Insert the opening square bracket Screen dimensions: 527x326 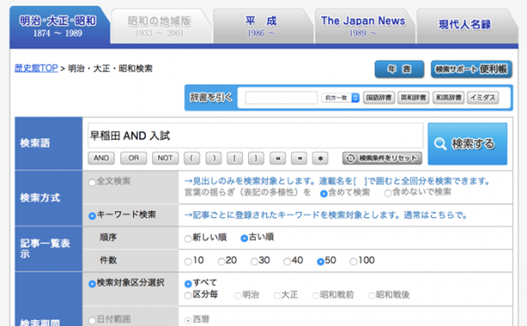(235, 158)
